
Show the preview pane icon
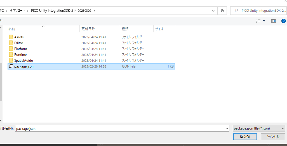(274, 21)
